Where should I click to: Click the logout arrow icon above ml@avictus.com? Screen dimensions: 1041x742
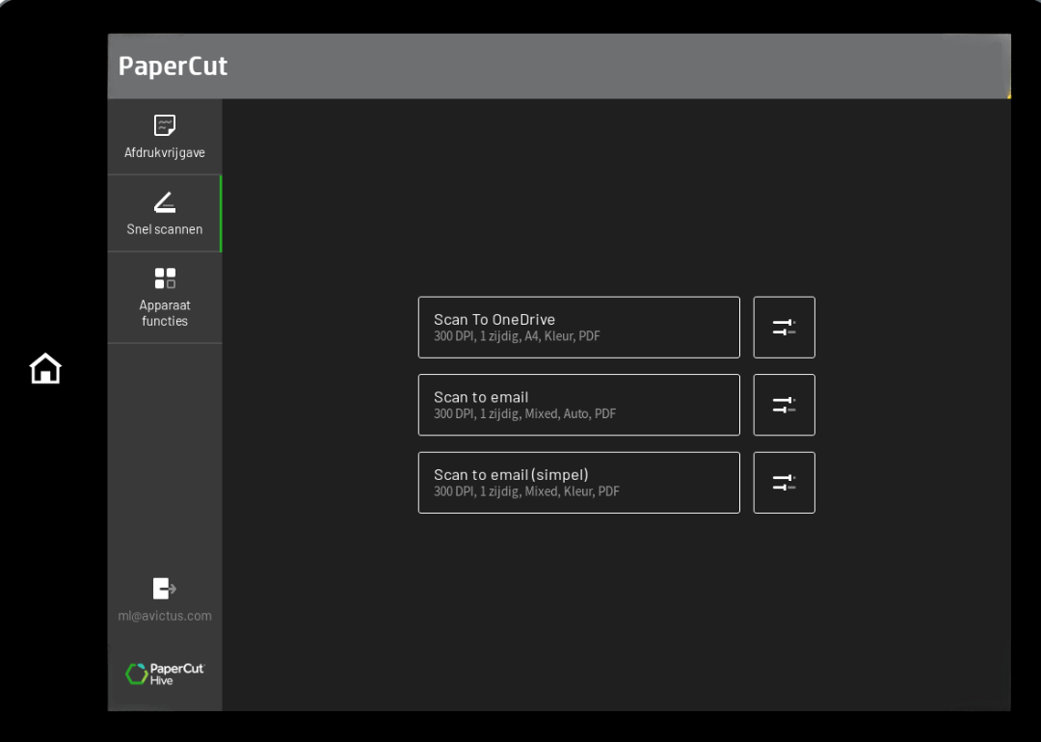(164, 588)
